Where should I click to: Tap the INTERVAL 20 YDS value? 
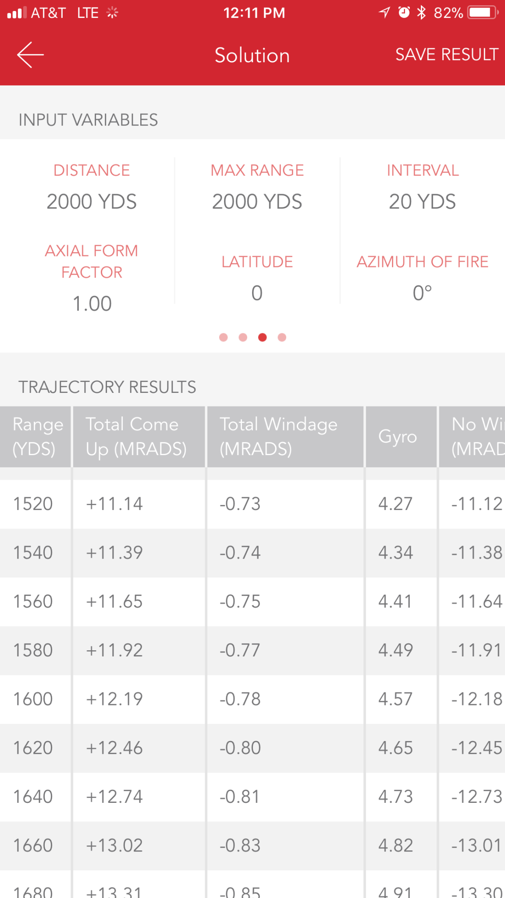tap(423, 202)
